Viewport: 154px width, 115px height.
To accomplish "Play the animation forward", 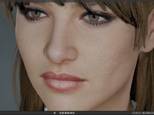I will click(68, 113).
